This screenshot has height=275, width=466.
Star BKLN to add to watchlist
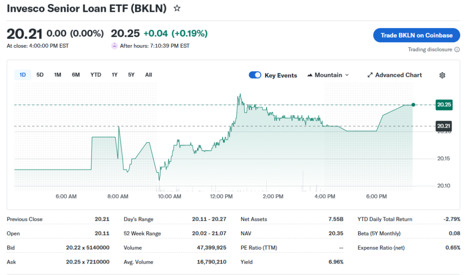pos(177,8)
